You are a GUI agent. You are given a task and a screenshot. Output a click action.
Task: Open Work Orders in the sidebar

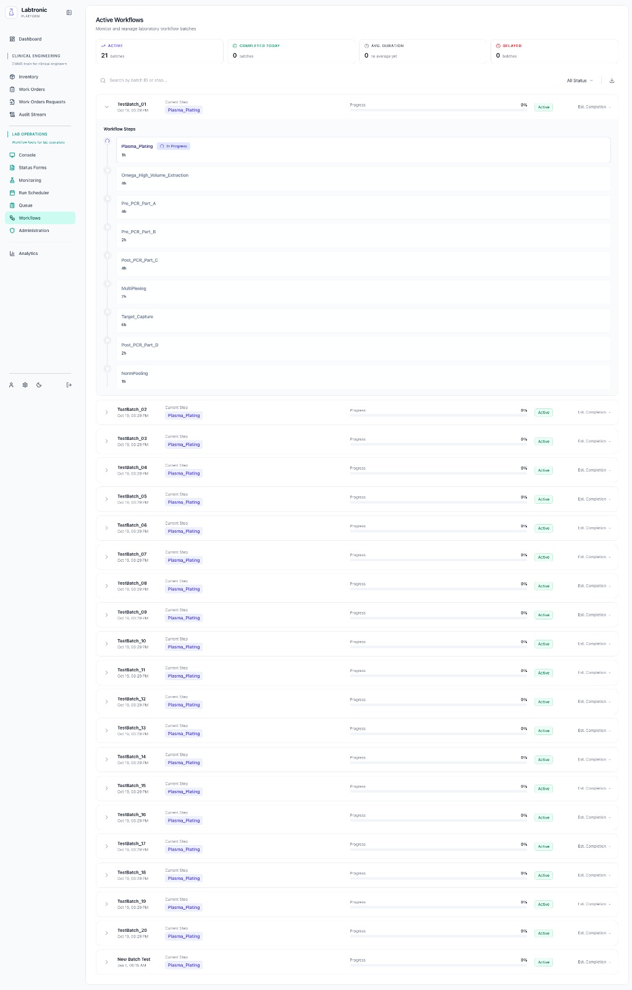pos(40,89)
